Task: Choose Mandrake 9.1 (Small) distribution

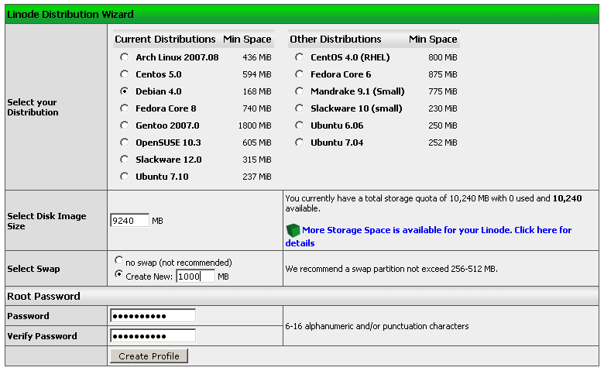Action: (x=300, y=91)
